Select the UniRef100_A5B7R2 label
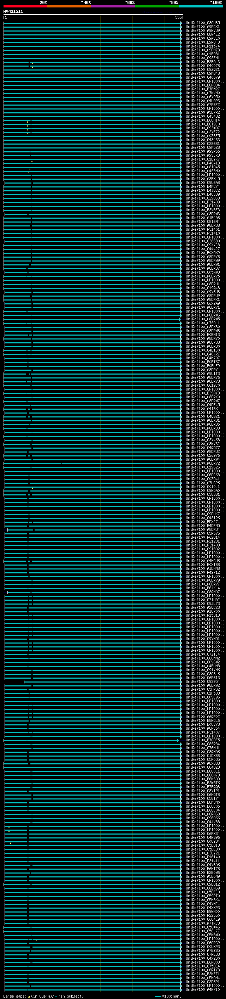 (x=203, y=112)
